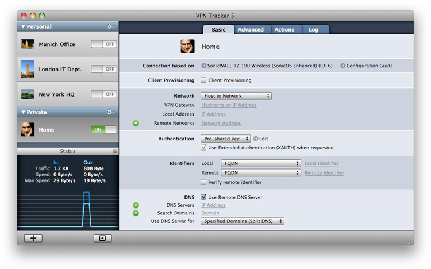The width and height of the screenshot is (431, 269).
Task: Click the Status panel options icon
Action: (x=115, y=151)
